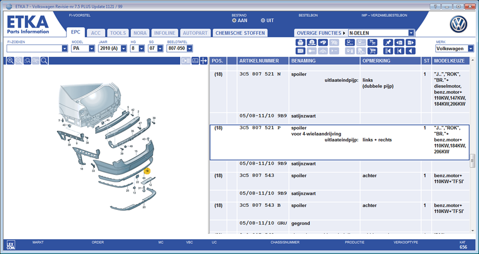Click the ETKA Parts Information logo
Viewport: 479px width, 254px height.
tap(28, 24)
